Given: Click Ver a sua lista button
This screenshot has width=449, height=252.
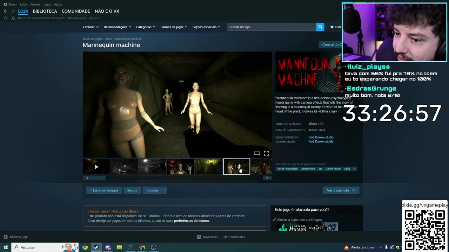Looking at the screenshot, I should 341,190.
